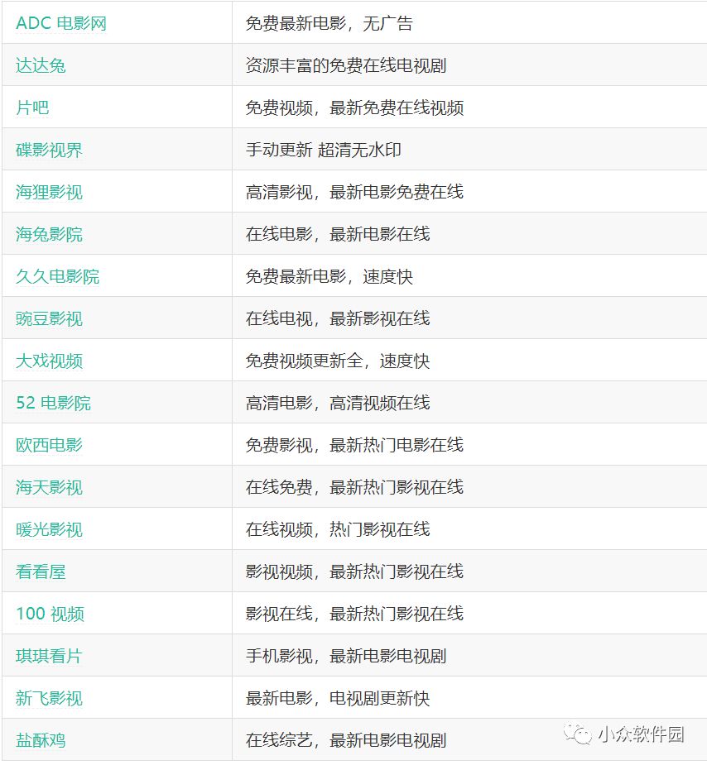
Task: Open the 片吧 link
Action: [x=28, y=107]
